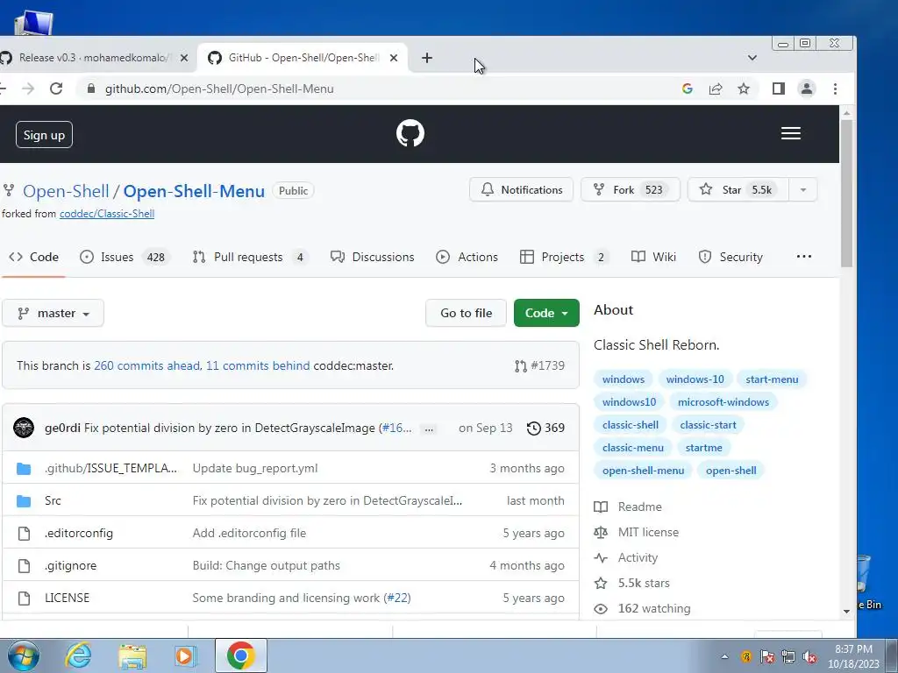Open pull request #1739 link
This screenshot has height=673, width=898.
coord(539,365)
